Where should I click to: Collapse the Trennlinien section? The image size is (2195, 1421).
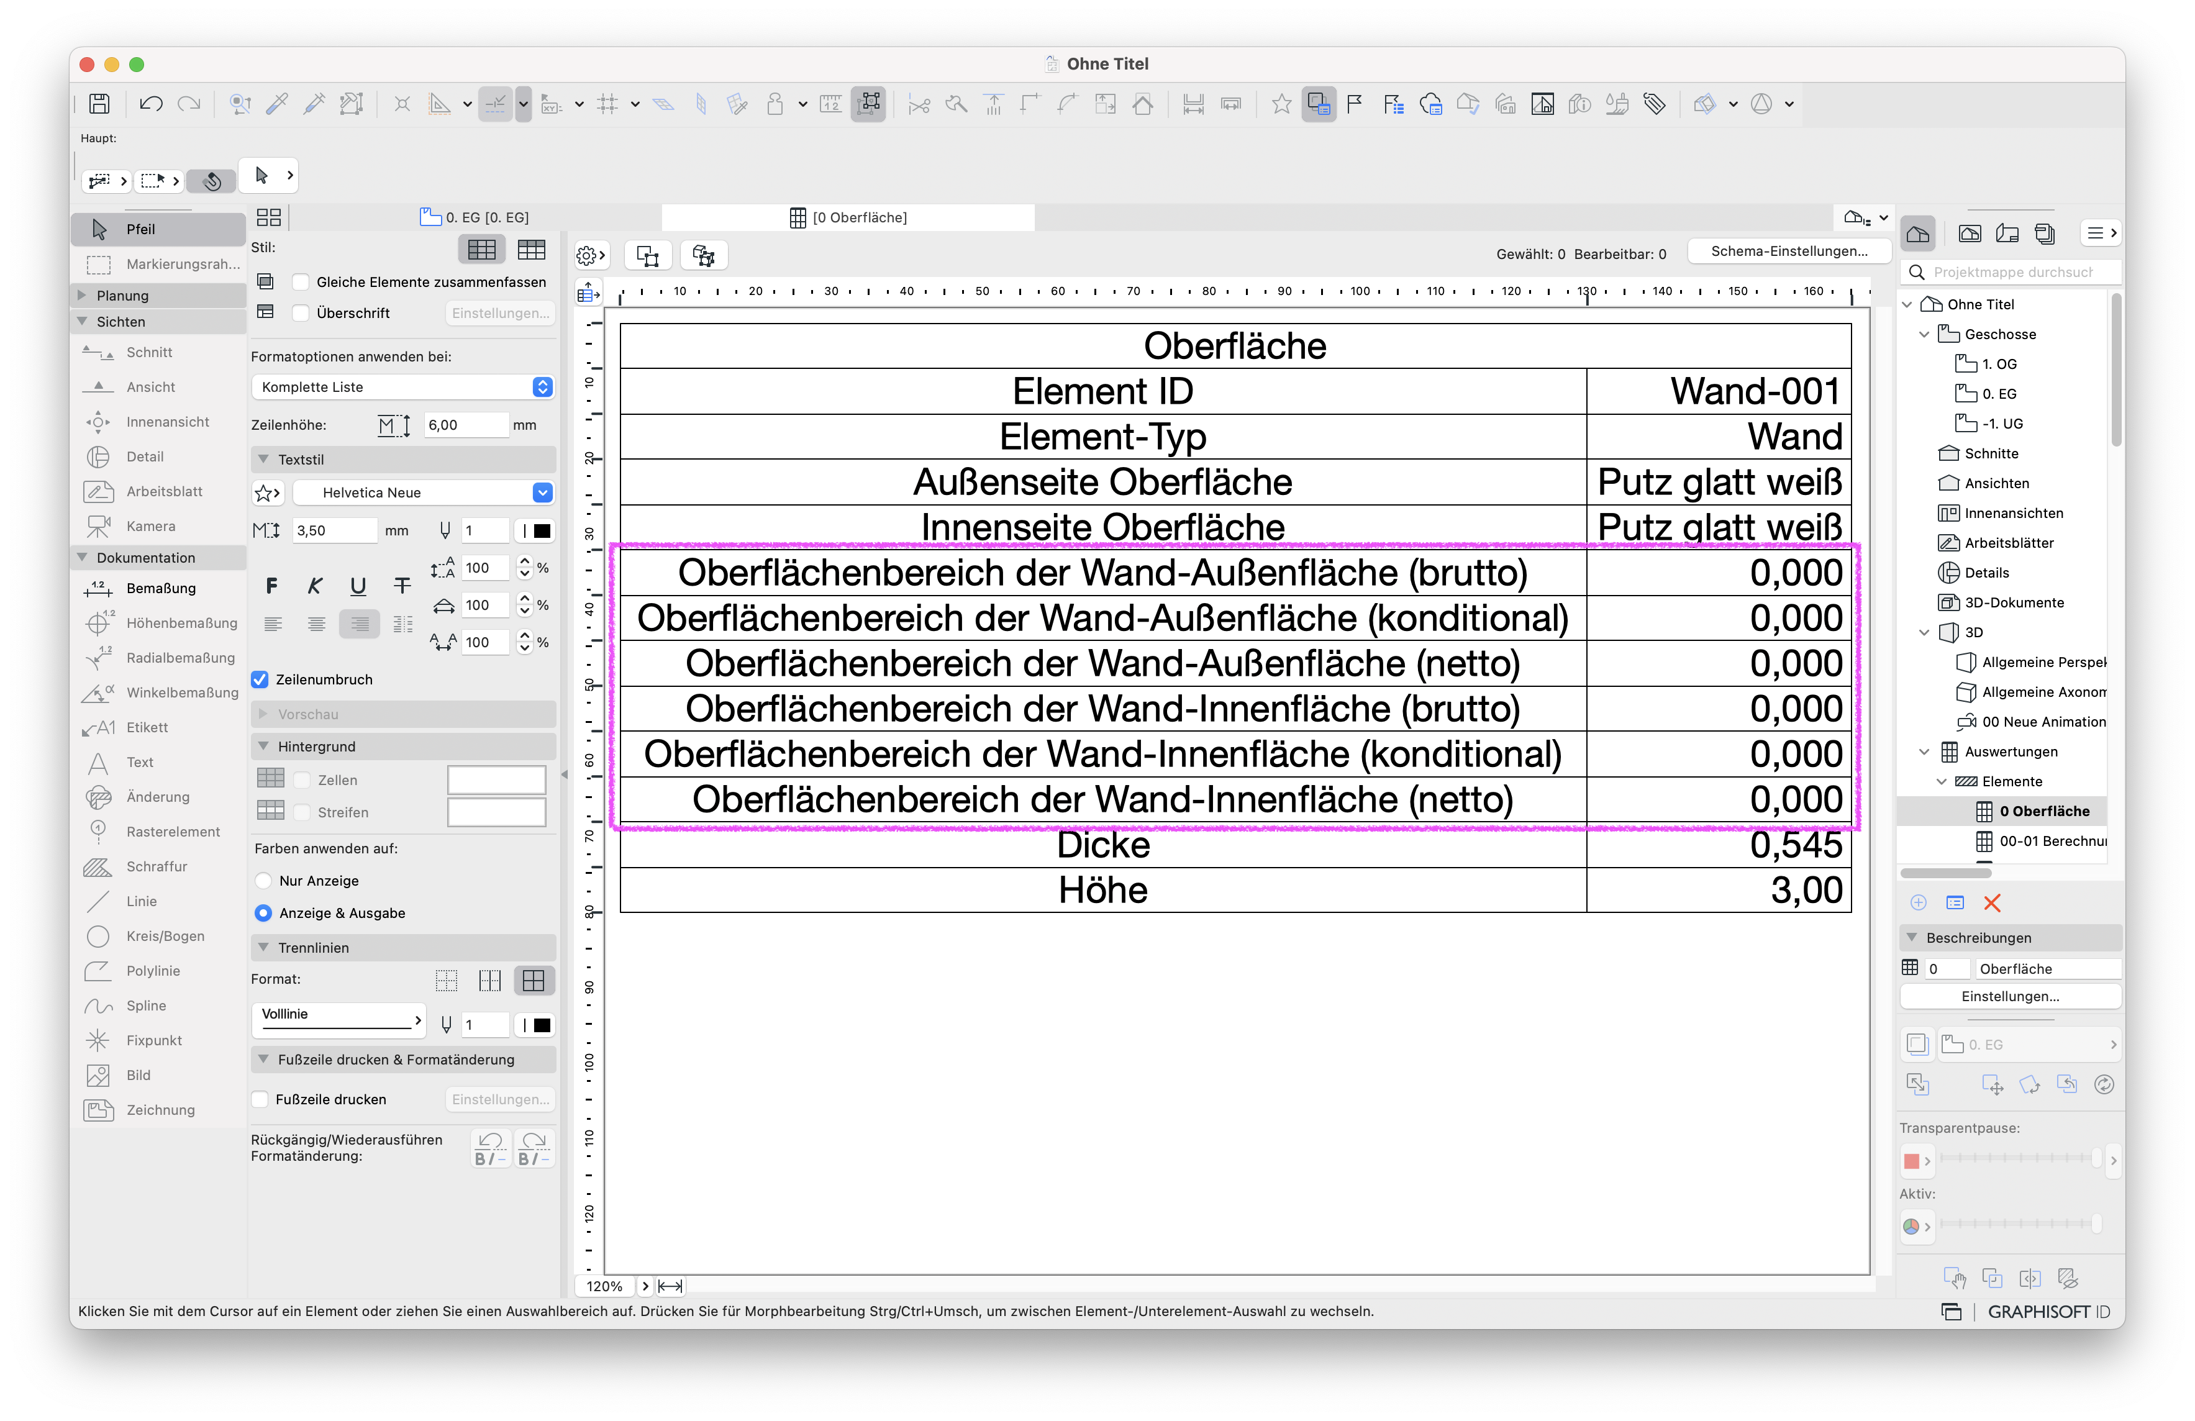tap(264, 947)
